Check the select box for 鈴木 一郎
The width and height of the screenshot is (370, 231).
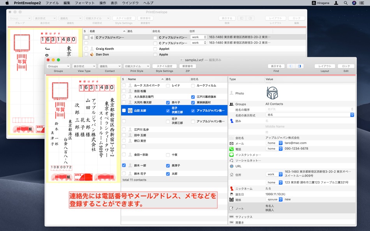coord(124,165)
